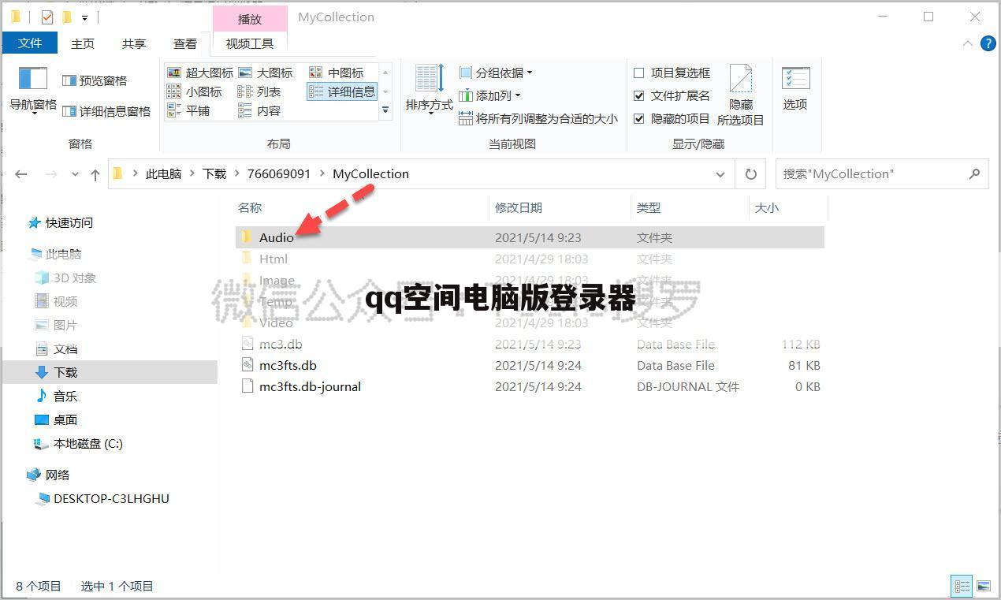Viewport: 1001px width, 600px height.
Task: Click the 766069091 breadcrumb
Action: tap(279, 173)
